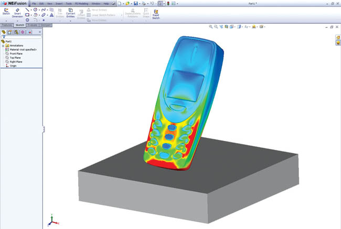Viewport: 341px width, 229px height.
Task: Expand the Annotations tree node
Action: coord(3,46)
